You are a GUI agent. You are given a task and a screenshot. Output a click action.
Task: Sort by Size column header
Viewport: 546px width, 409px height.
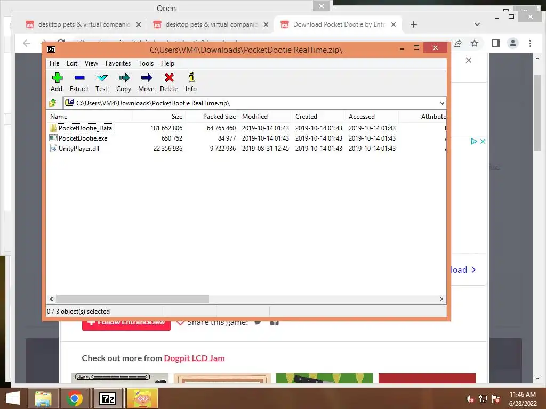[158, 117]
